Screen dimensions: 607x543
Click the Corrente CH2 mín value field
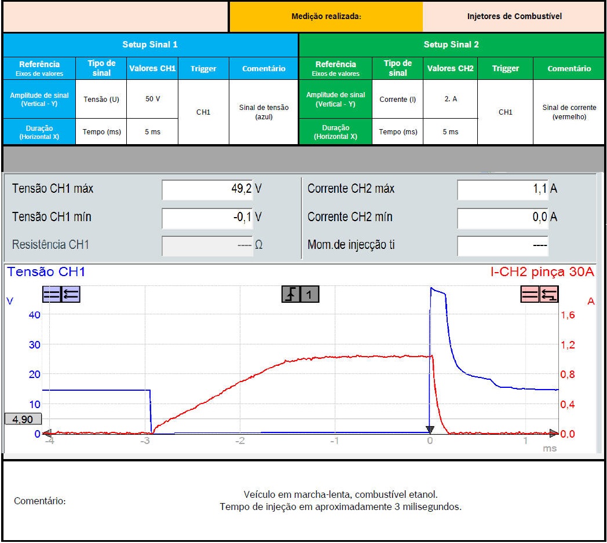[503, 217]
